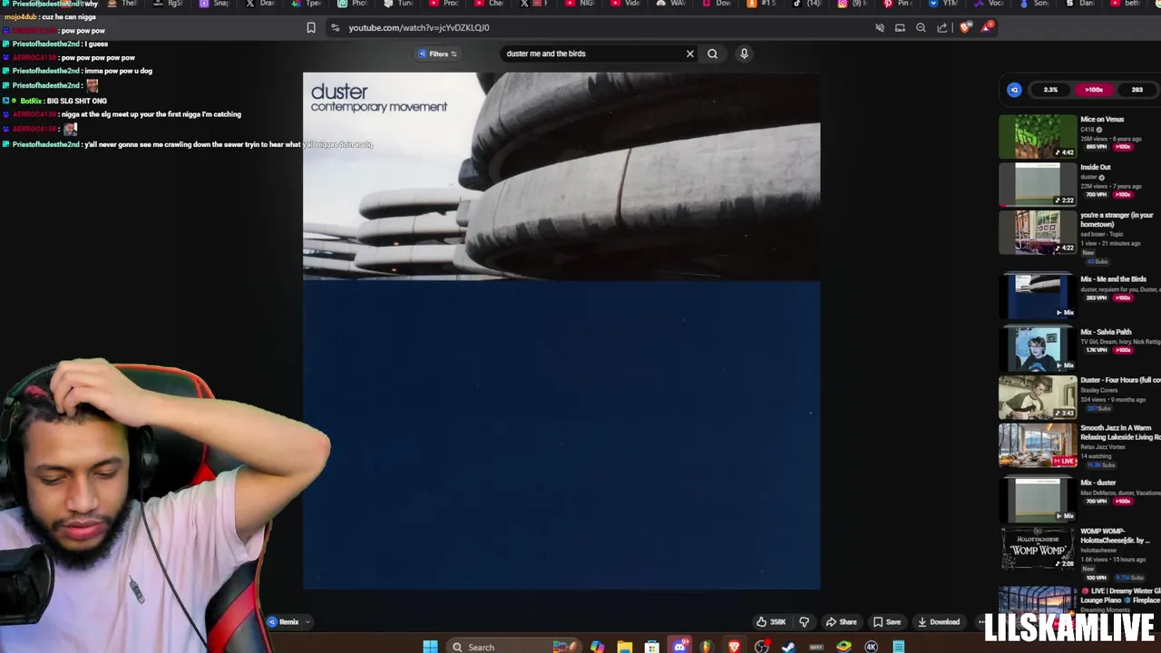Select the 283 stat pill in the sidebar
The height and width of the screenshot is (653, 1161).
(x=1137, y=90)
